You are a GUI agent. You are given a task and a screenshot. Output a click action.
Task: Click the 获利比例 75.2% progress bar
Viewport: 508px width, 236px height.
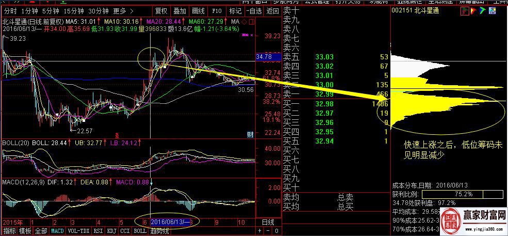click(464, 194)
